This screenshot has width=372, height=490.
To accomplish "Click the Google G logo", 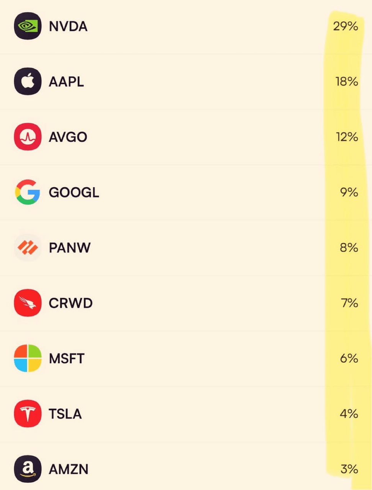I will (28, 192).
